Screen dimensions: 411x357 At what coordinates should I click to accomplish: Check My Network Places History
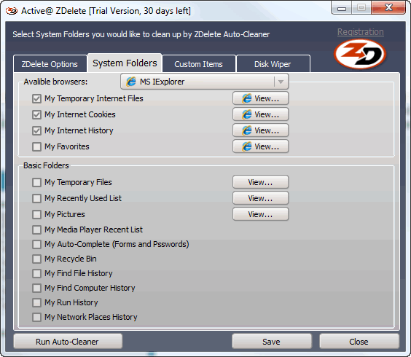[36, 317]
